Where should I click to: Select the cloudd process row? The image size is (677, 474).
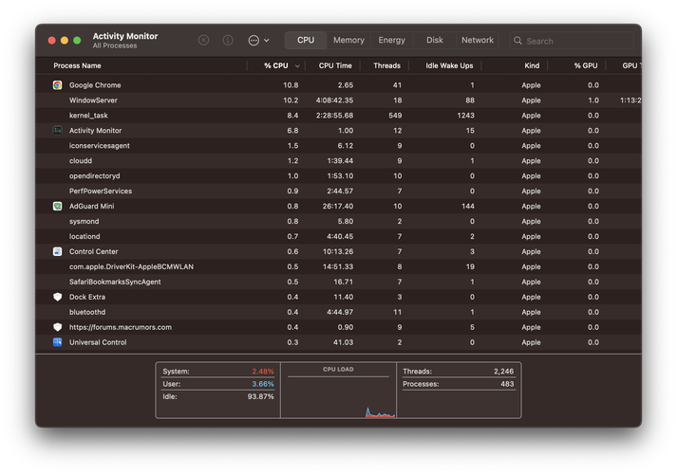[x=338, y=161]
